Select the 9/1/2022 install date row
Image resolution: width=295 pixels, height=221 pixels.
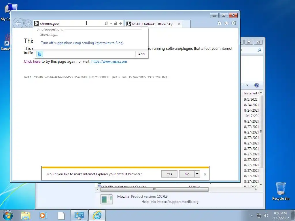click(x=251, y=99)
